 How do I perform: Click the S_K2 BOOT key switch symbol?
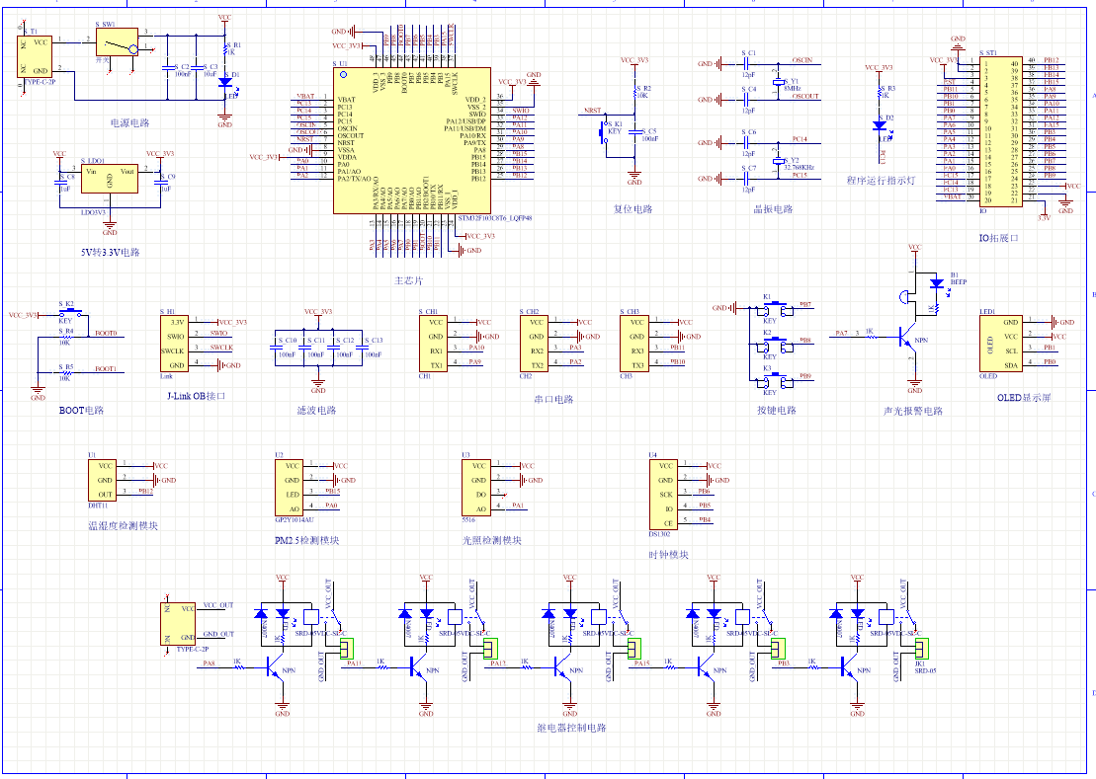(x=71, y=312)
